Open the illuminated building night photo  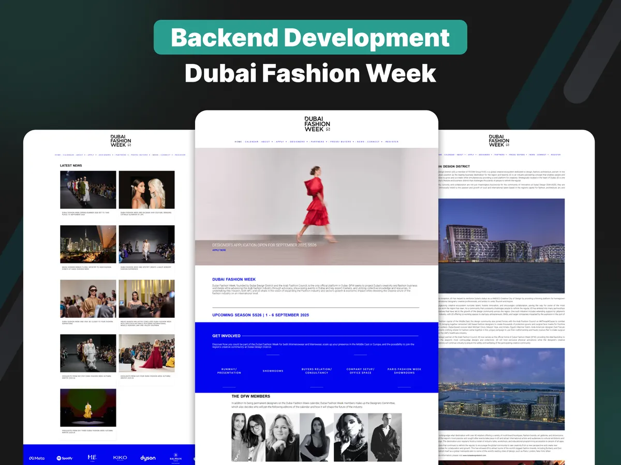[x=501, y=246]
